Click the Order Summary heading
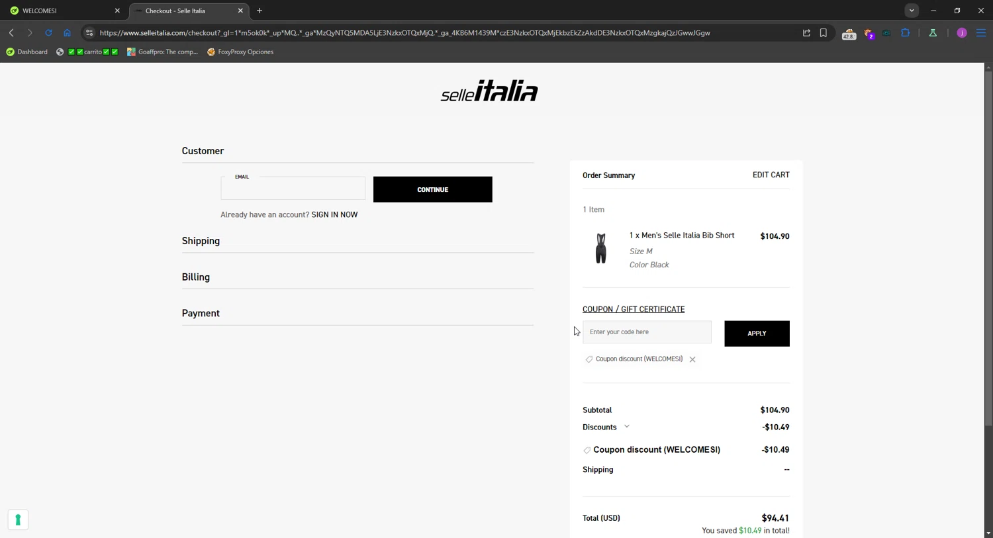Image resolution: width=993 pixels, height=538 pixels. coord(609,175)
